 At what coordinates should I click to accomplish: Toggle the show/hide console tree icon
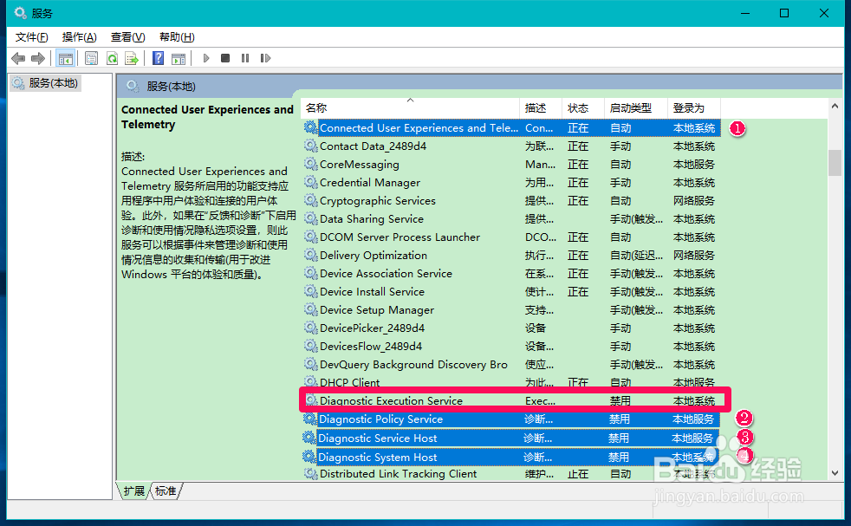point(66,58)
